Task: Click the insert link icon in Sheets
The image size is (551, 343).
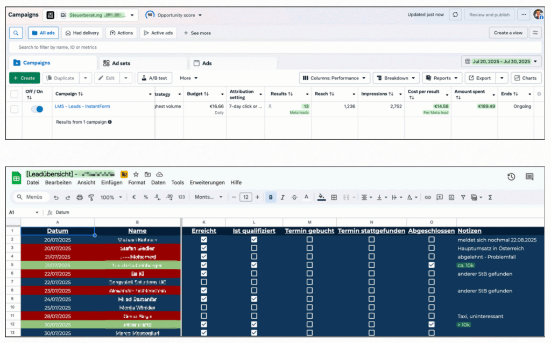Action: click(x=428, y=197)
